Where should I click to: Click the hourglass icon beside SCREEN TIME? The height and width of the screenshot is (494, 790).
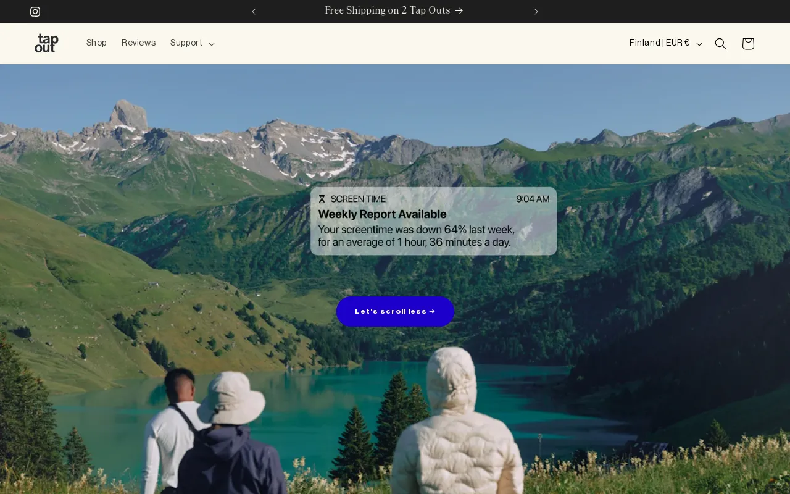(322, 199)
